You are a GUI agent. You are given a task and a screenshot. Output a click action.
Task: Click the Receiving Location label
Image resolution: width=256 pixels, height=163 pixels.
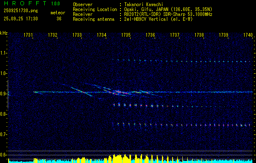(x=95, y=9)
